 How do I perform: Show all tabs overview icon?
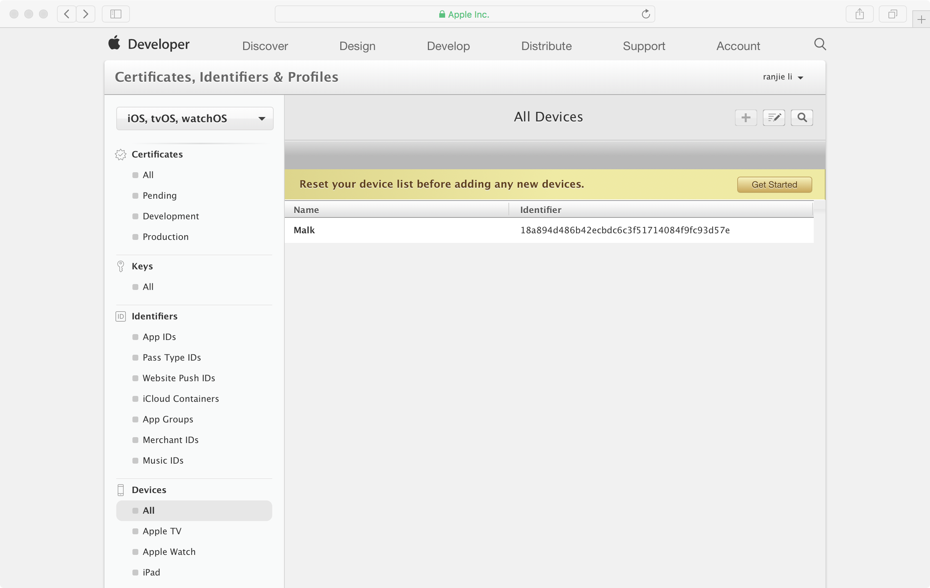[892, 14]
